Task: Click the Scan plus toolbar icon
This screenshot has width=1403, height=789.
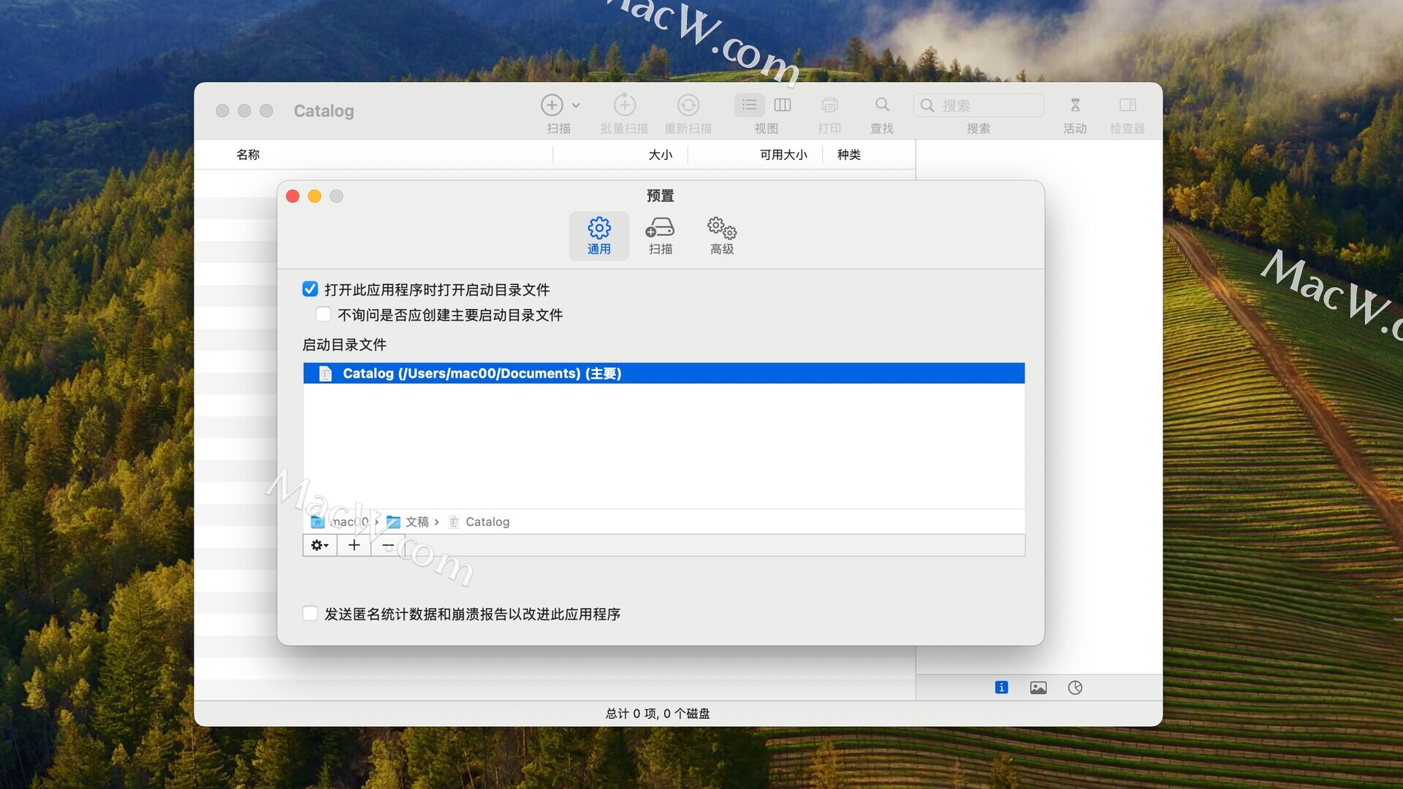Action: point(552,105)
